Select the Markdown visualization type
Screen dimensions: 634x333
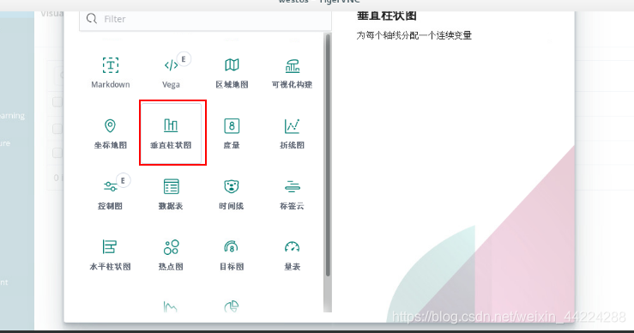click(111, 73)
